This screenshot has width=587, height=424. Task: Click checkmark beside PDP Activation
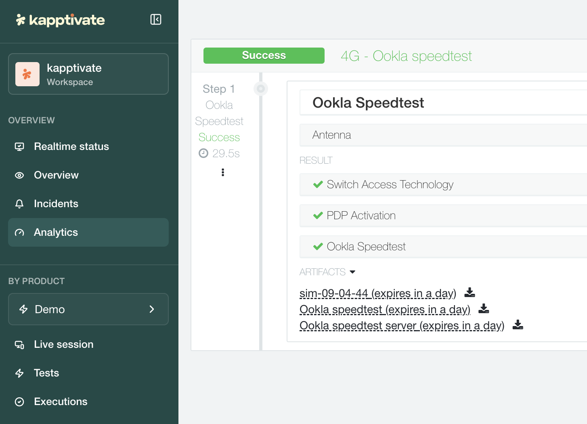tap(318, 216)
